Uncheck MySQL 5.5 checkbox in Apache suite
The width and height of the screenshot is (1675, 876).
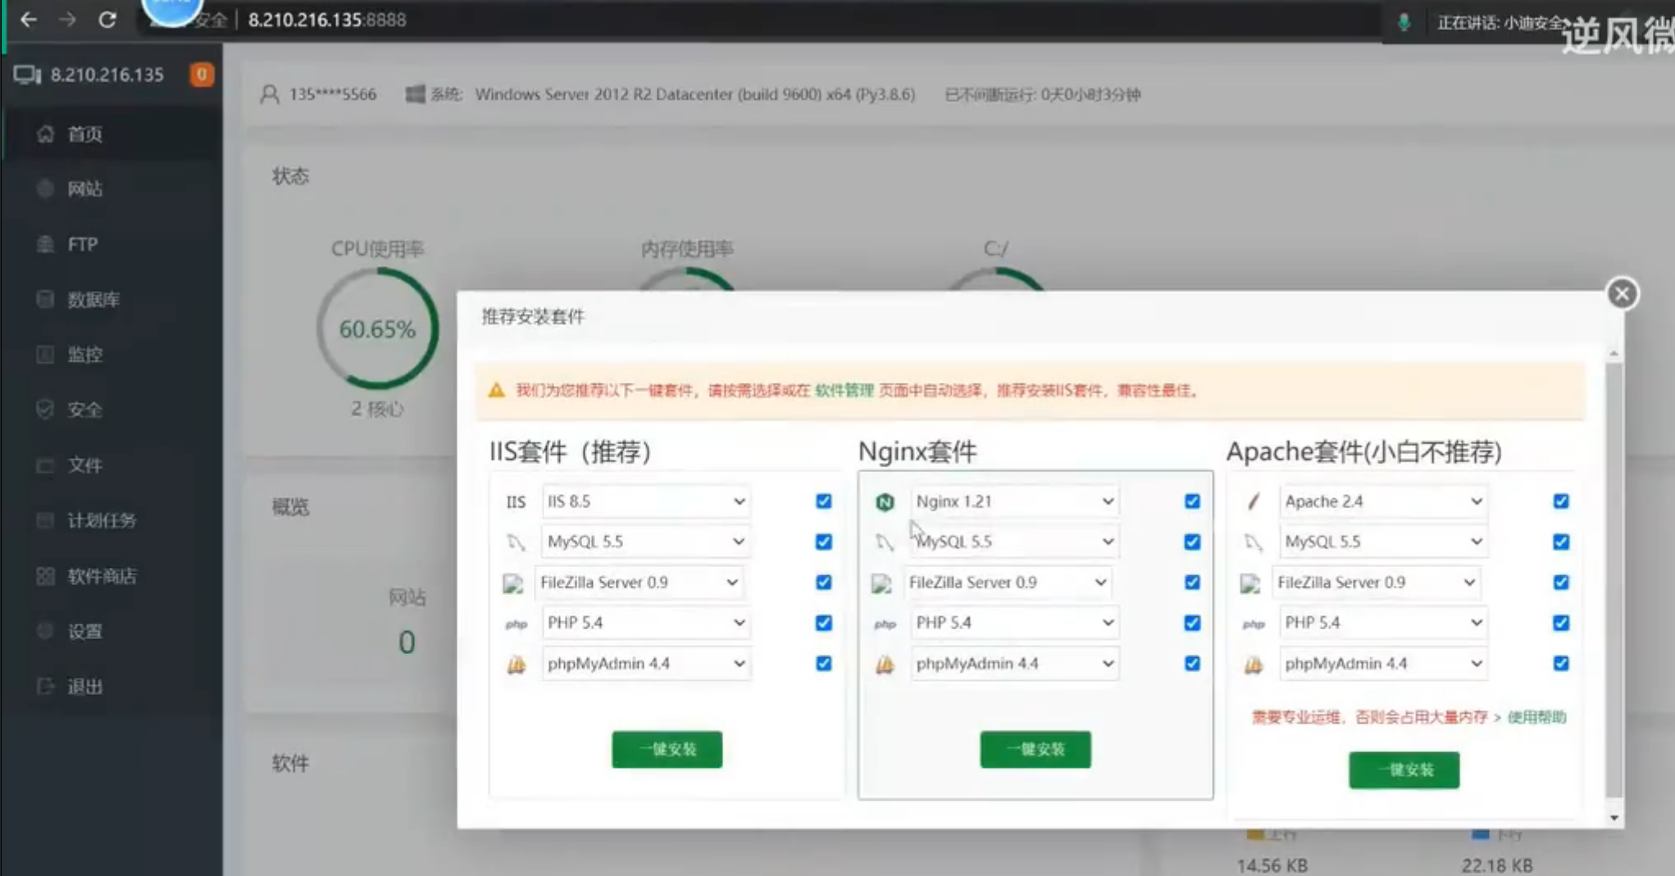click(x=1561, y=542)
